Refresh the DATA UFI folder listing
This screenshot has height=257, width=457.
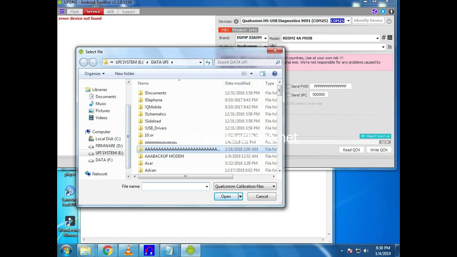208,62
